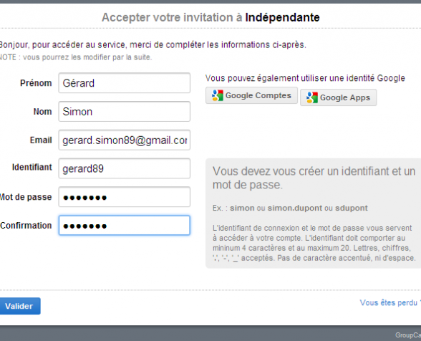Viewport: 421px width, 341px height.
Task: Click the Identifiant label text
Action: click(32, 167)
